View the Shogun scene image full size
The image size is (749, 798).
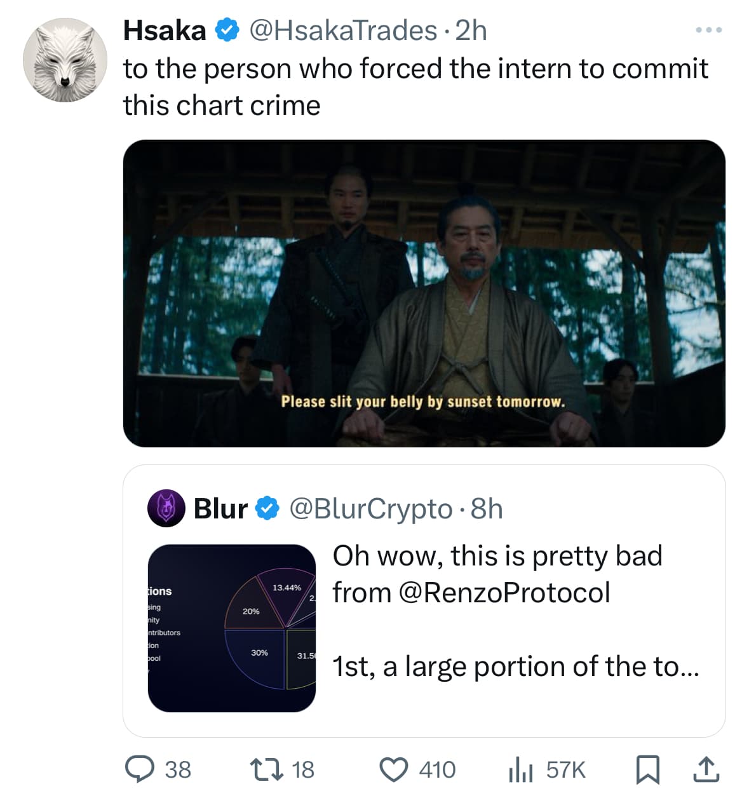click(x=426, y=292)
